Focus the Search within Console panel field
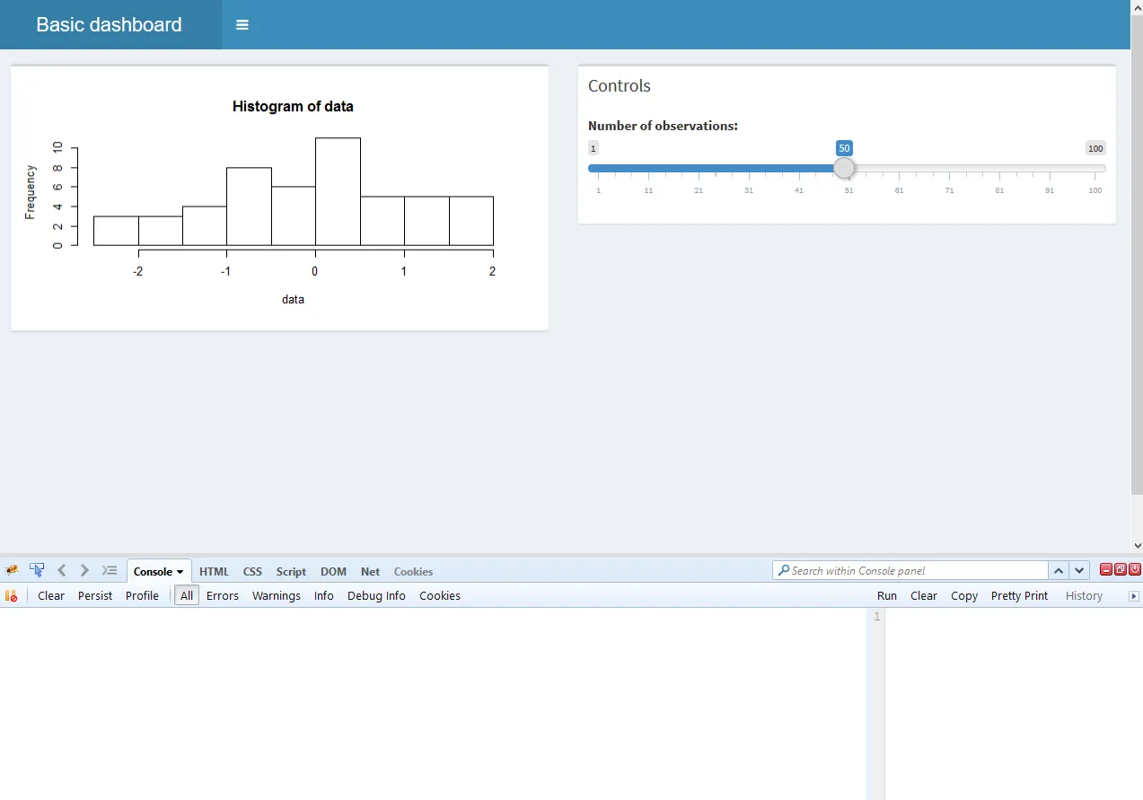1143x800 pixels. (910, 570)
